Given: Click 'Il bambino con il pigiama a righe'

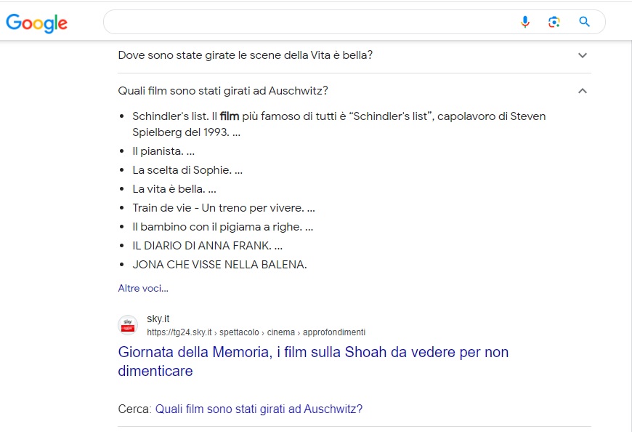Looking at the screenshot, I should [222, 227].
